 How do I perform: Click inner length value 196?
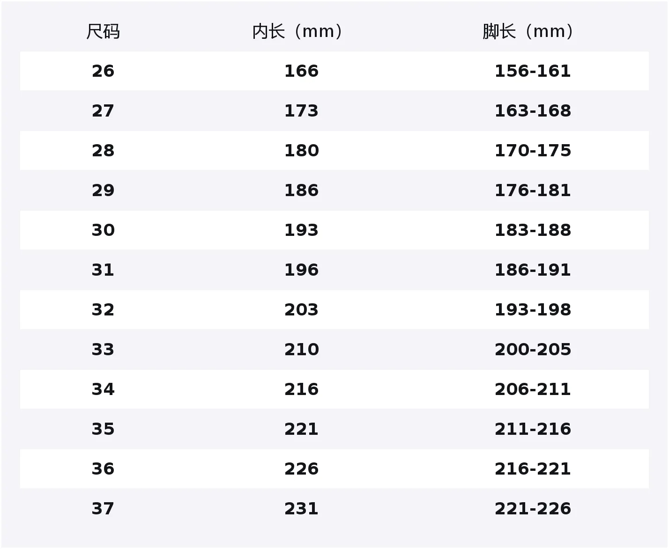click(x=301, y=270)
